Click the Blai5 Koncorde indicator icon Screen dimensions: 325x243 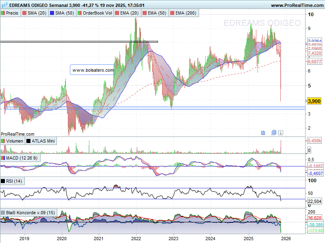click(x=3, y=213)
